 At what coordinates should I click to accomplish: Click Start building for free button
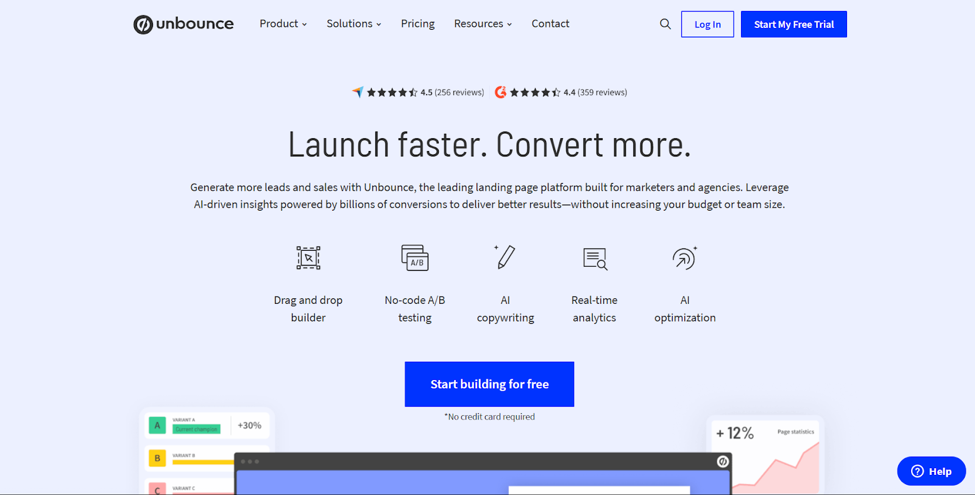point(489,384)
